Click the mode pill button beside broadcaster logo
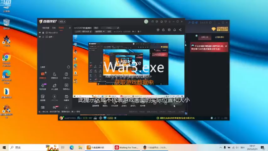268x151 pixels. 62,21
